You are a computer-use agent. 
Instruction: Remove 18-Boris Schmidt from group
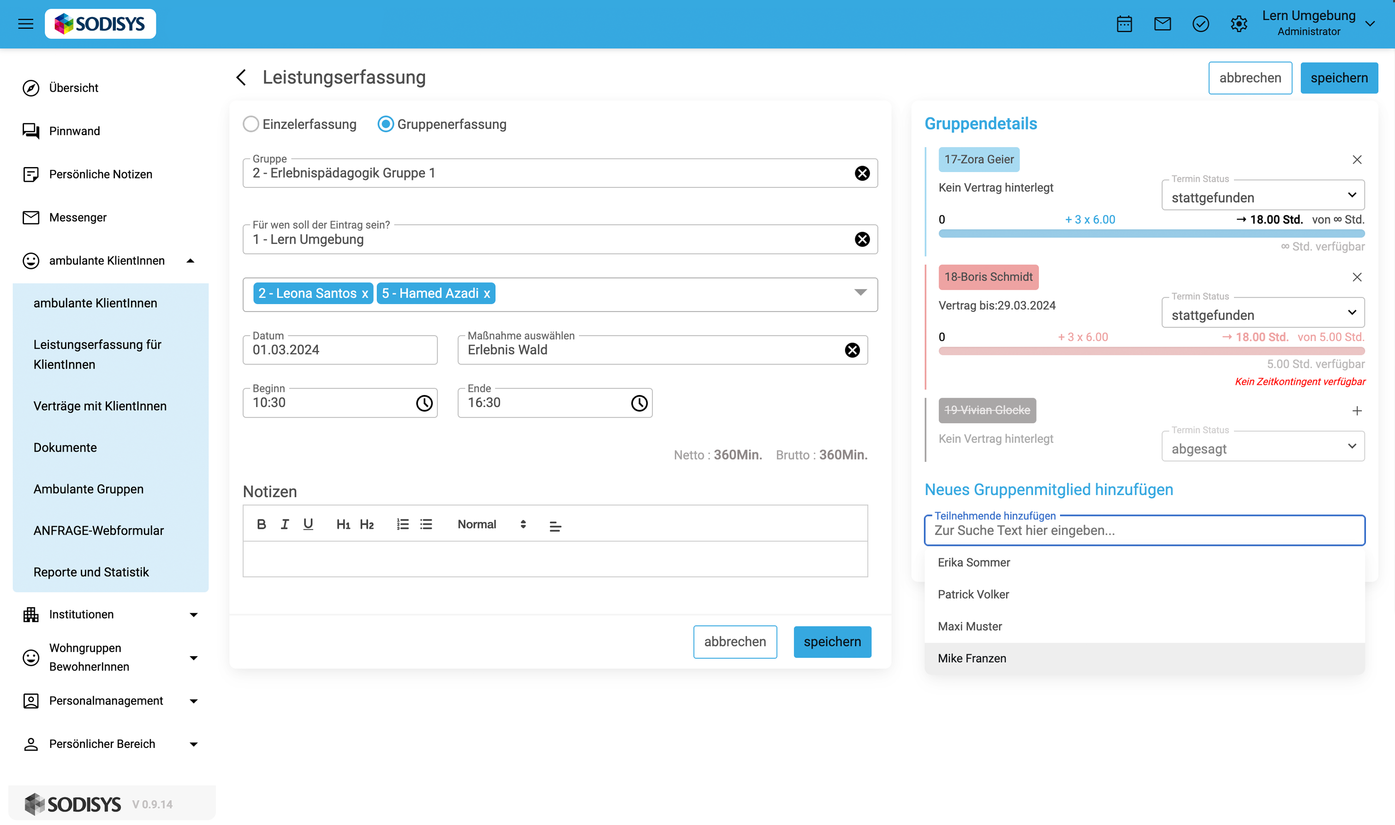pos(1357,277)
